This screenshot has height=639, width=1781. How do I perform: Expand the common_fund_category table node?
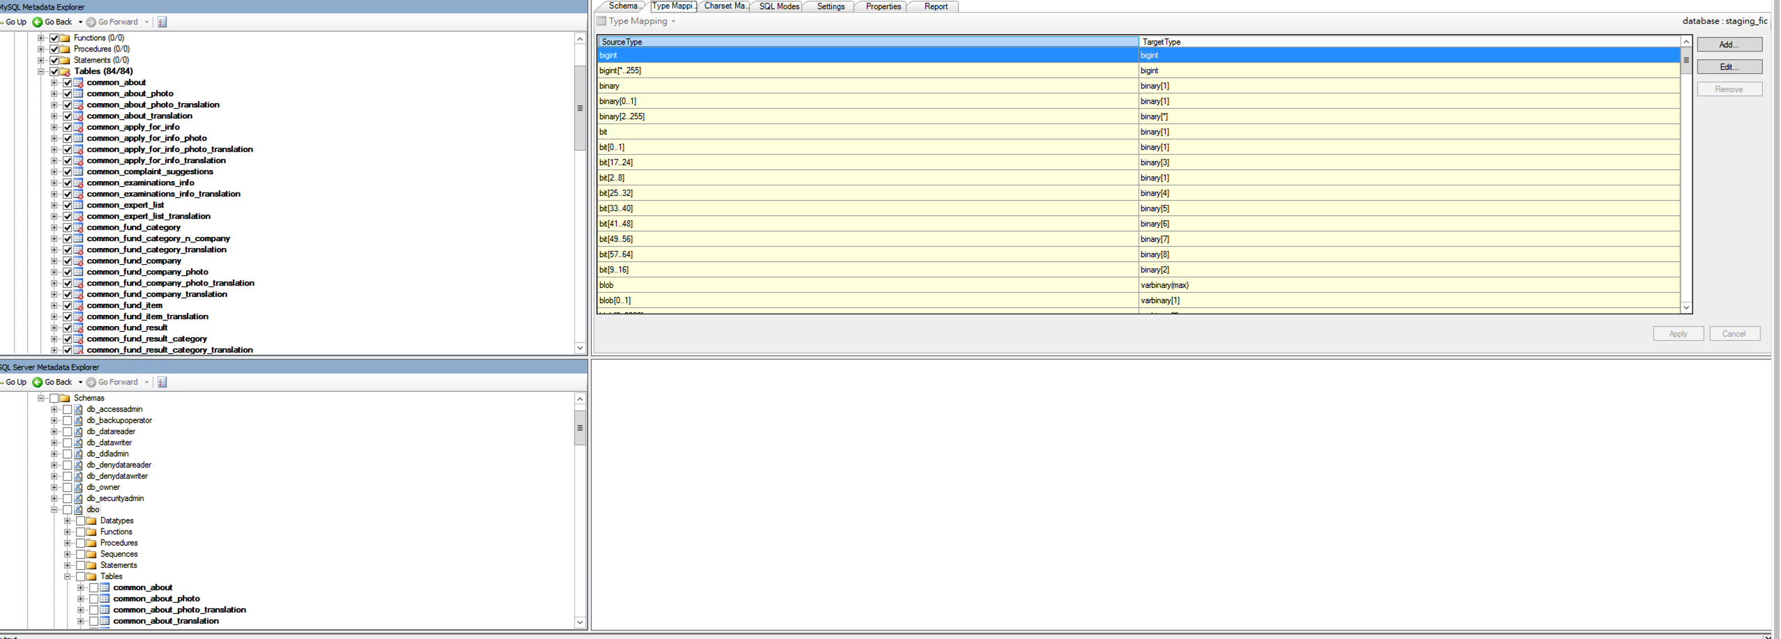pos(54,228)
